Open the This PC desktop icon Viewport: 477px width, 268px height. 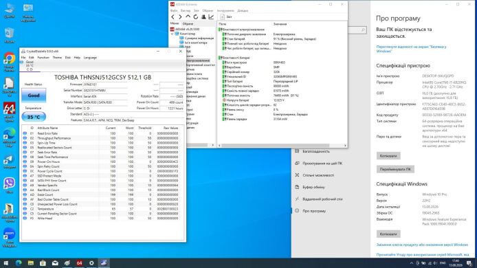click(x=9, y=10)
